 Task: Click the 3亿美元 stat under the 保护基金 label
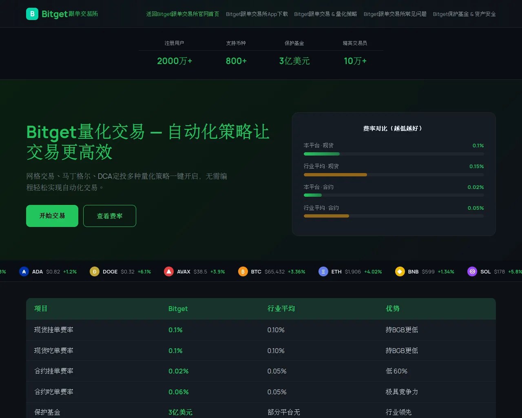[x=294, y=61]
